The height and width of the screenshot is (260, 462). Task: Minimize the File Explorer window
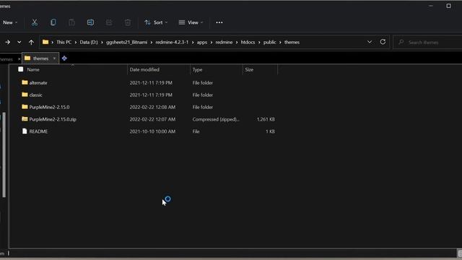click(431, 6)
